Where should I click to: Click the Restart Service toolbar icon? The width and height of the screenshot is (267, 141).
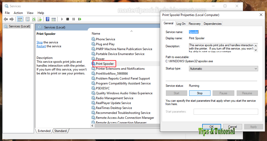[80, 19]
